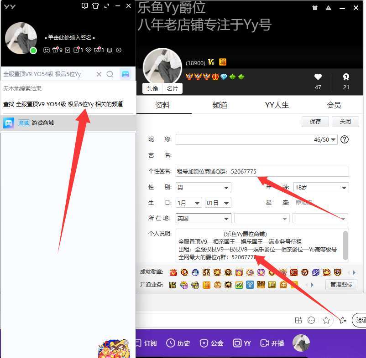Click the first red achievement medal icon
This screenshot has width=366, height=358.
pyautogui.click(x=173, y=272)
